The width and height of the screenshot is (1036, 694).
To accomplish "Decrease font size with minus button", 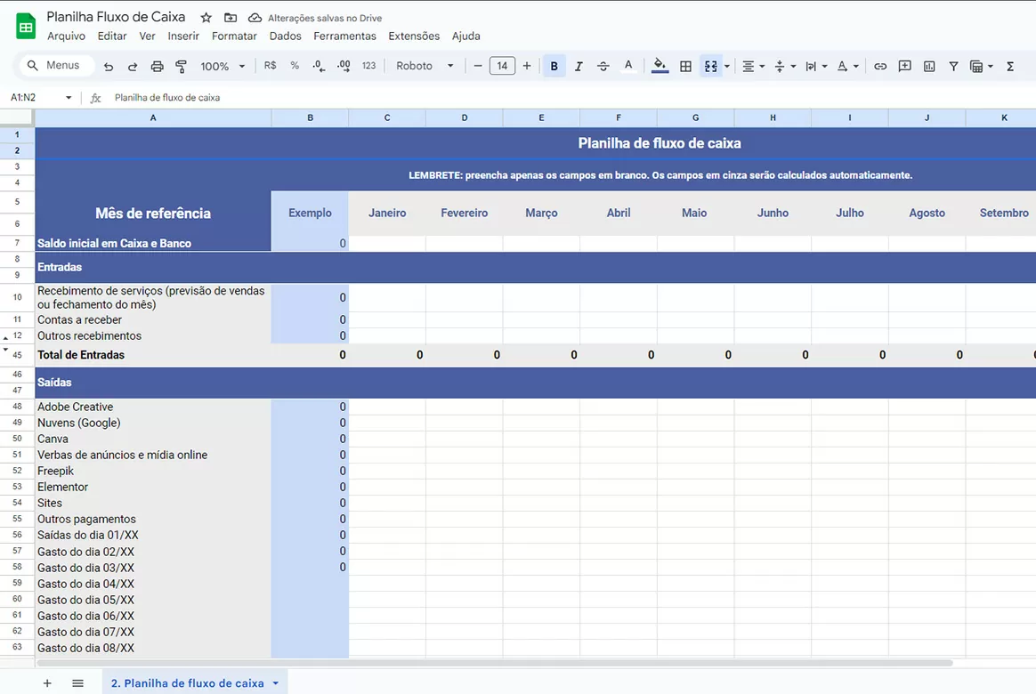I will tap(478, 65).
